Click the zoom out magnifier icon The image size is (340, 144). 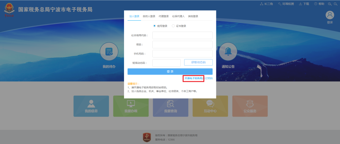tap(336, 4)
